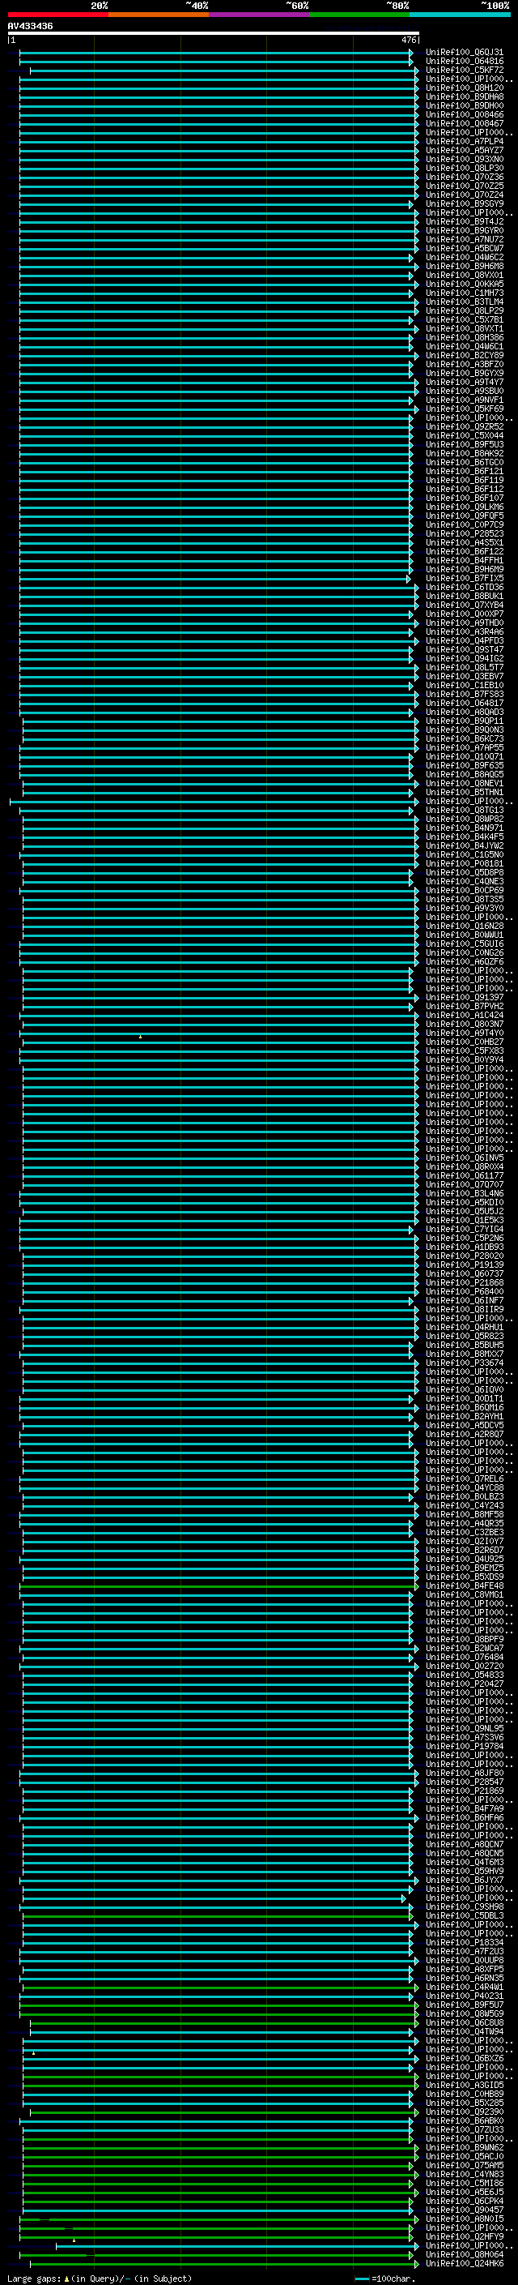The image size is (518, 2285).
Task: Select hit label UniRef100_P40231
Action: pos(465,1996)
